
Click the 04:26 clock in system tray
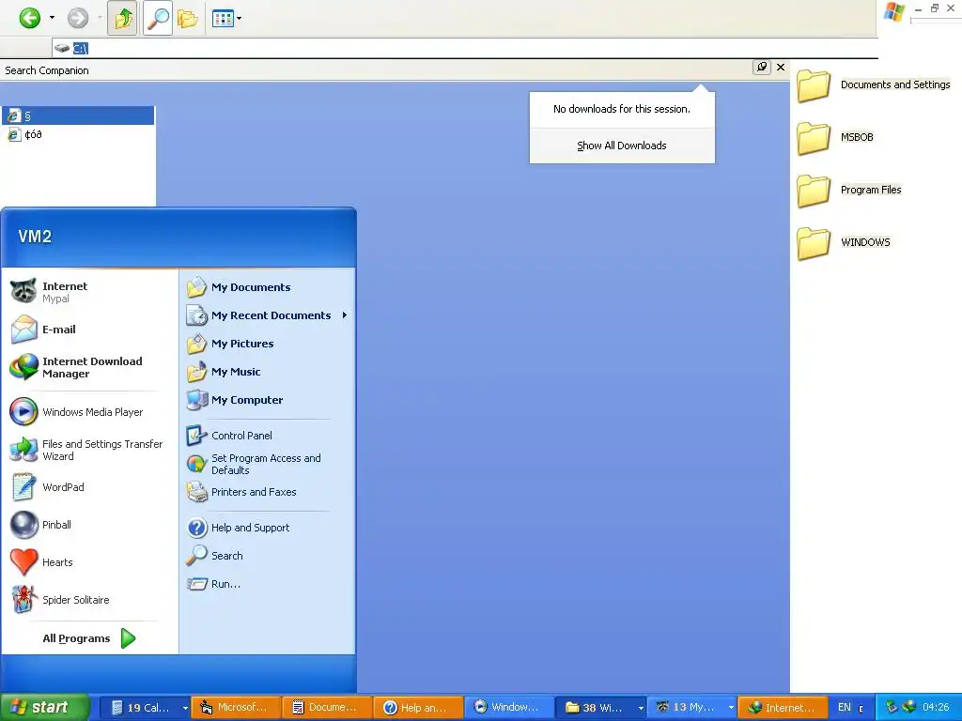pyautogui.click(x=936, y=707)
